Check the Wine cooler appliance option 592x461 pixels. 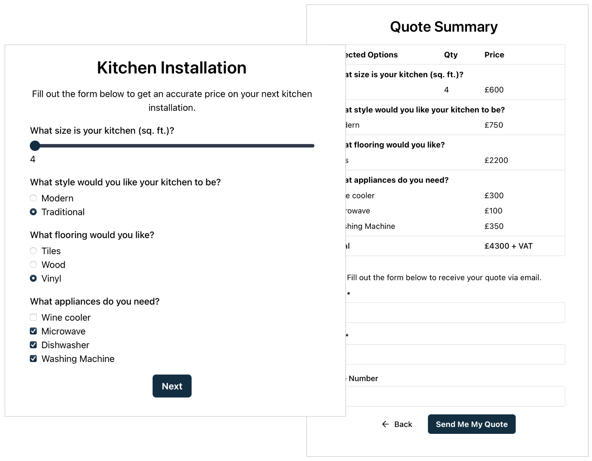(x=33, y=317)
